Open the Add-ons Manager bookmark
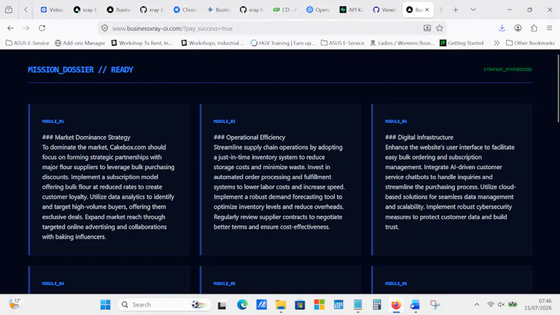The width and height of the screenshot is (560, 315). click(80, 43)
